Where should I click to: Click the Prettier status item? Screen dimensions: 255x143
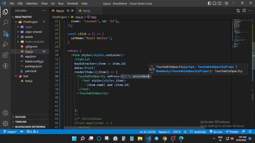click(x=232, y=132)
